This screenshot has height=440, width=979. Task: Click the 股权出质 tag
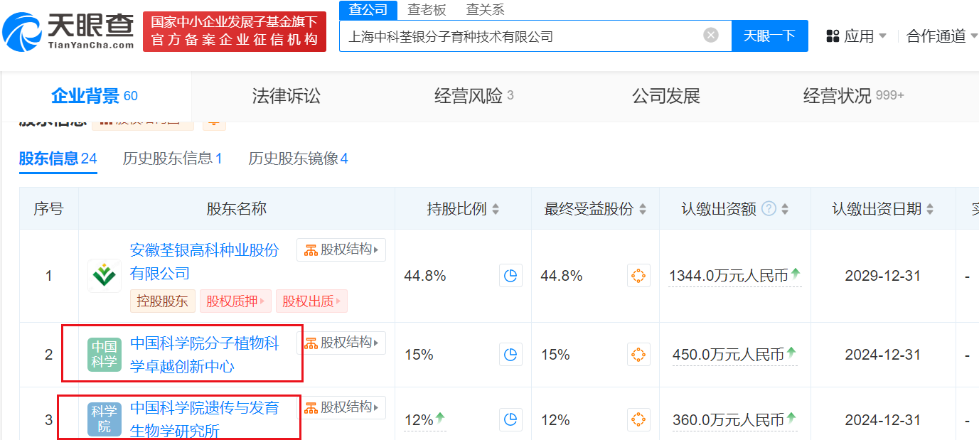pos(311,301)
